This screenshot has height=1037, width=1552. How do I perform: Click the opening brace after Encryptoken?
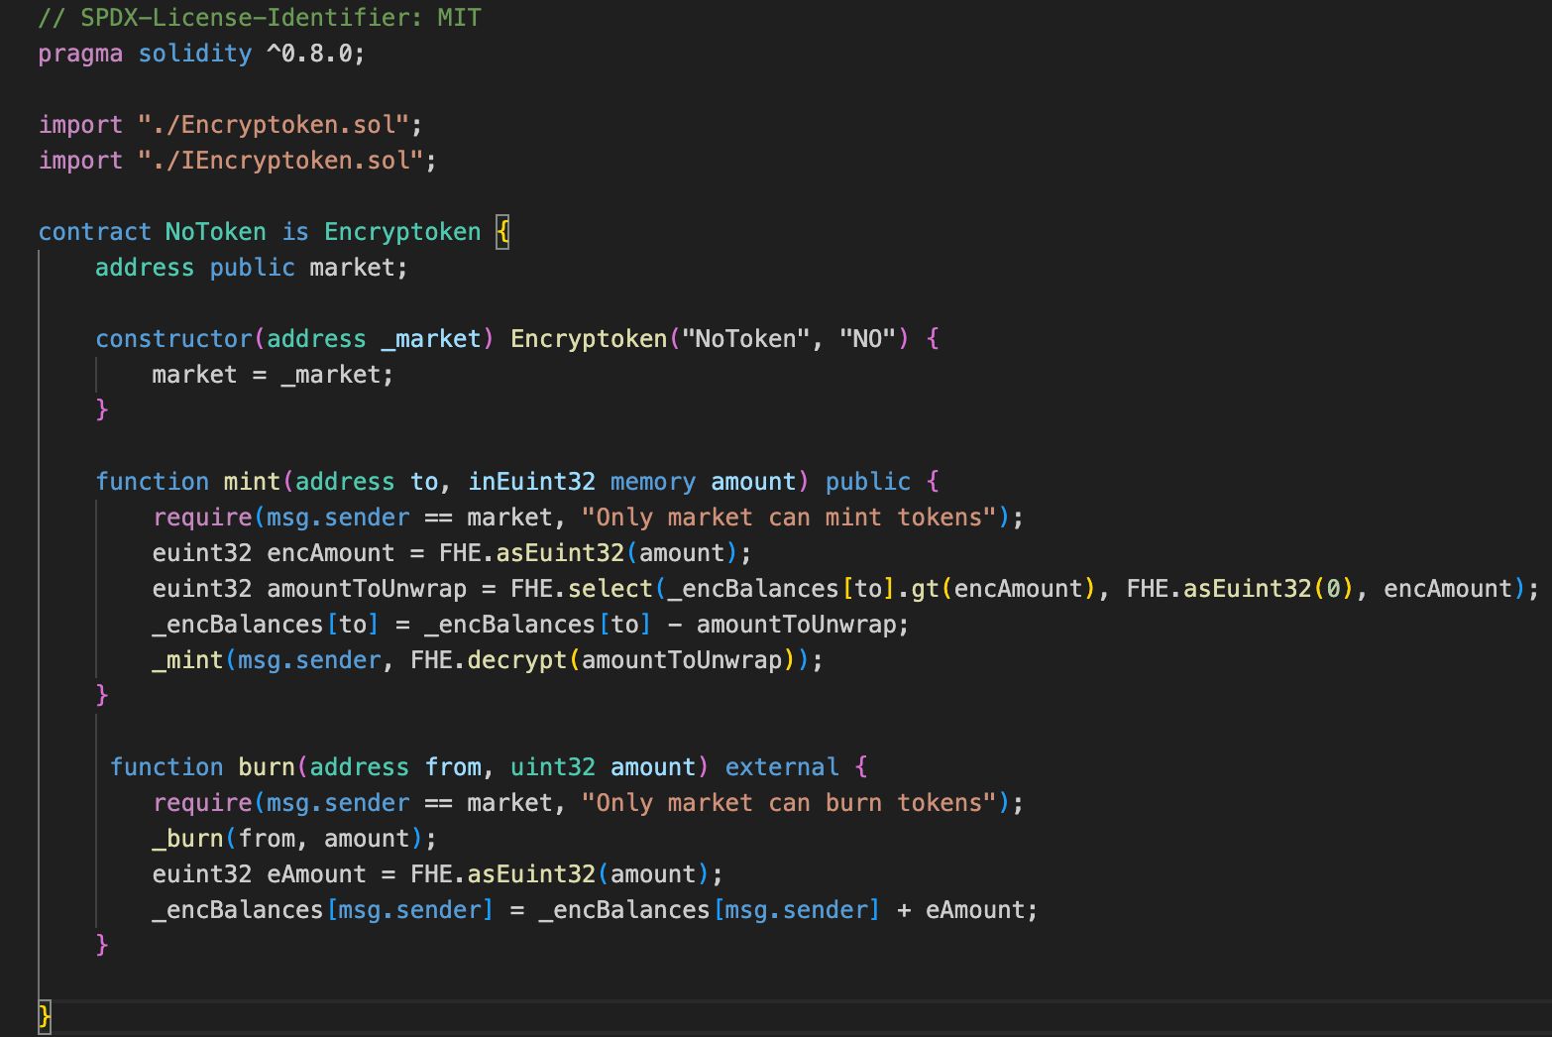[502, 232]
